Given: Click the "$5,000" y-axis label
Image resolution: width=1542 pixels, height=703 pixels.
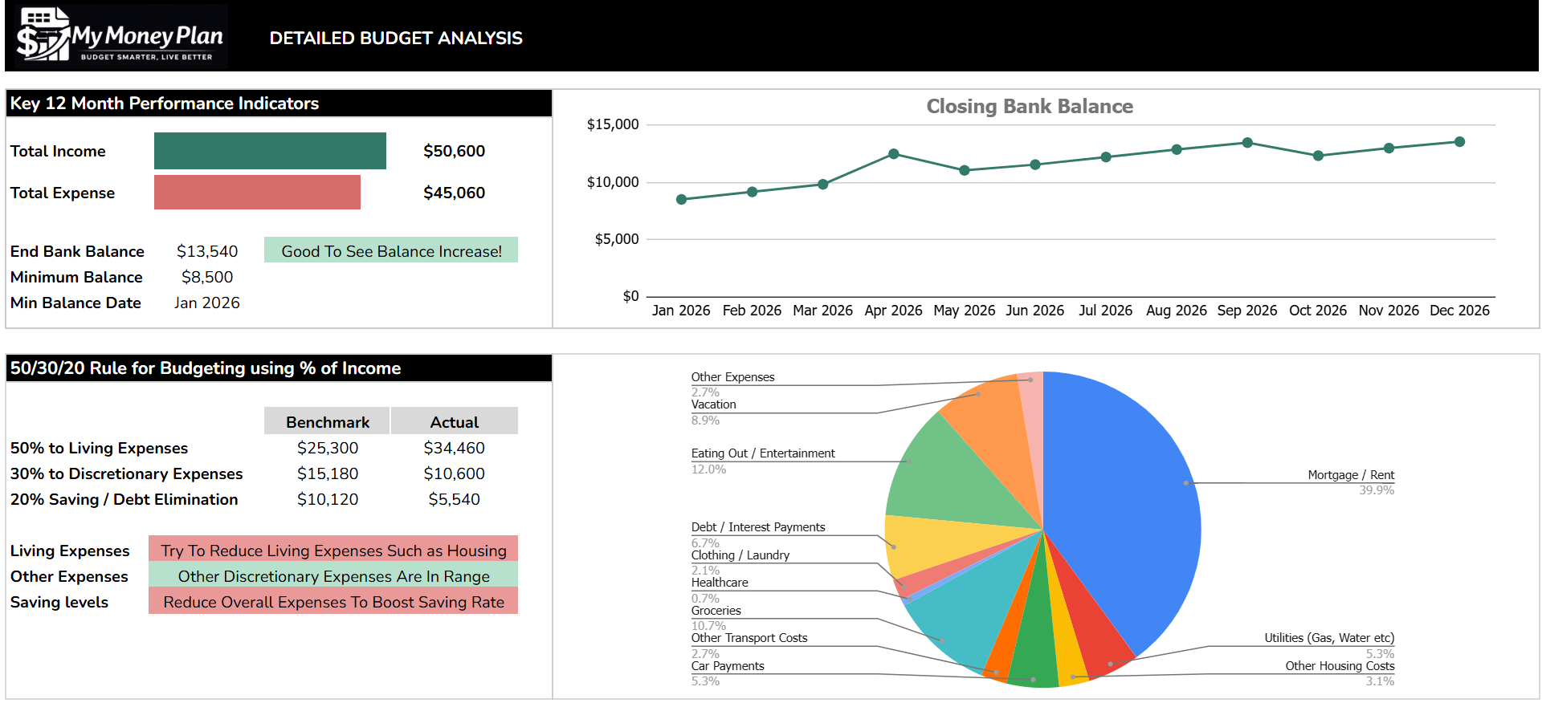Looking at the screenshot, I should [x=617, y=239].
